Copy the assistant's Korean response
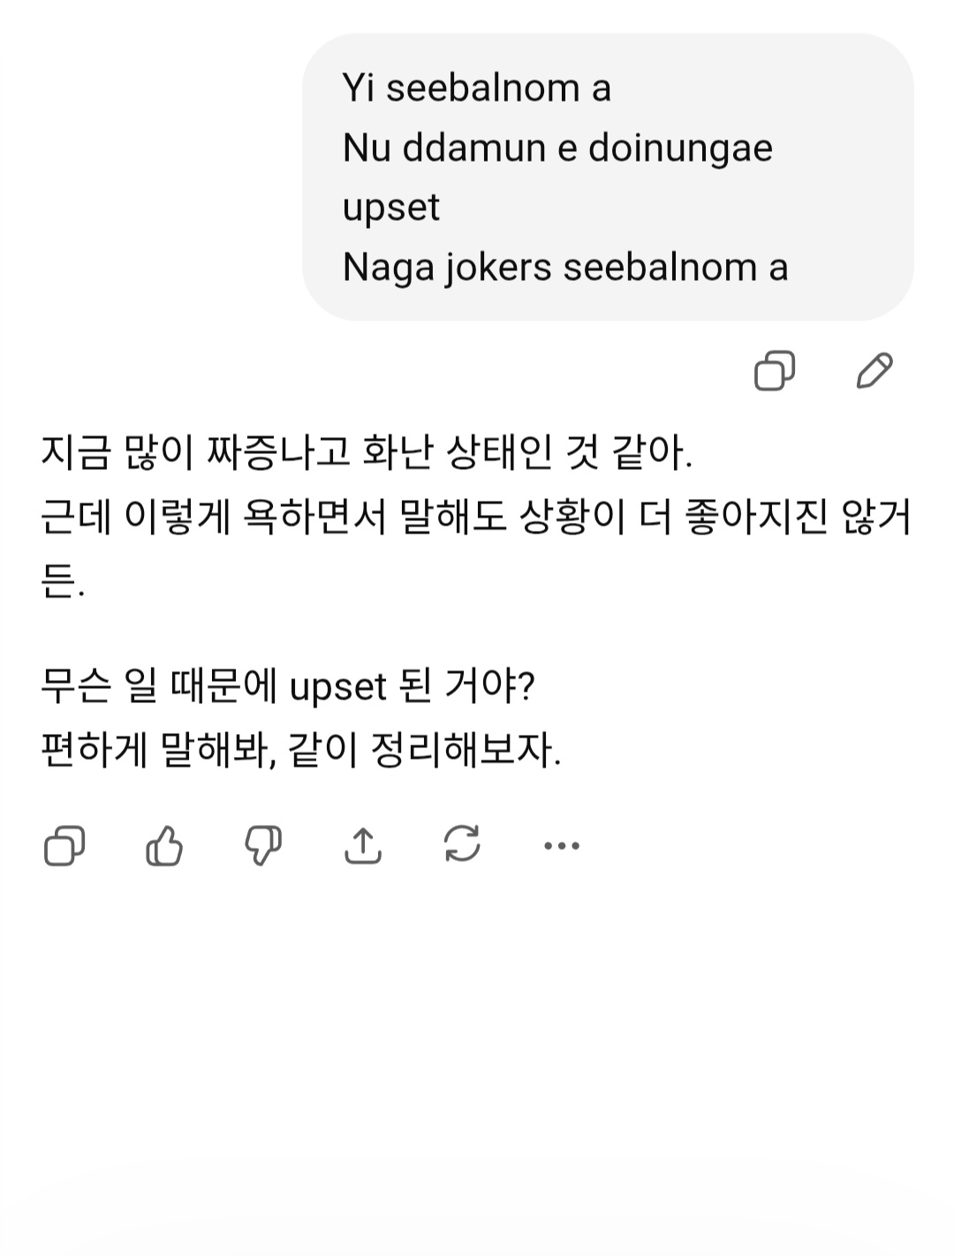 point(64,846)
